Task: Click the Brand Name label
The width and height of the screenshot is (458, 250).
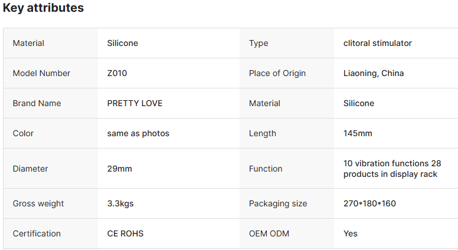Action: [x=37, y=103]
